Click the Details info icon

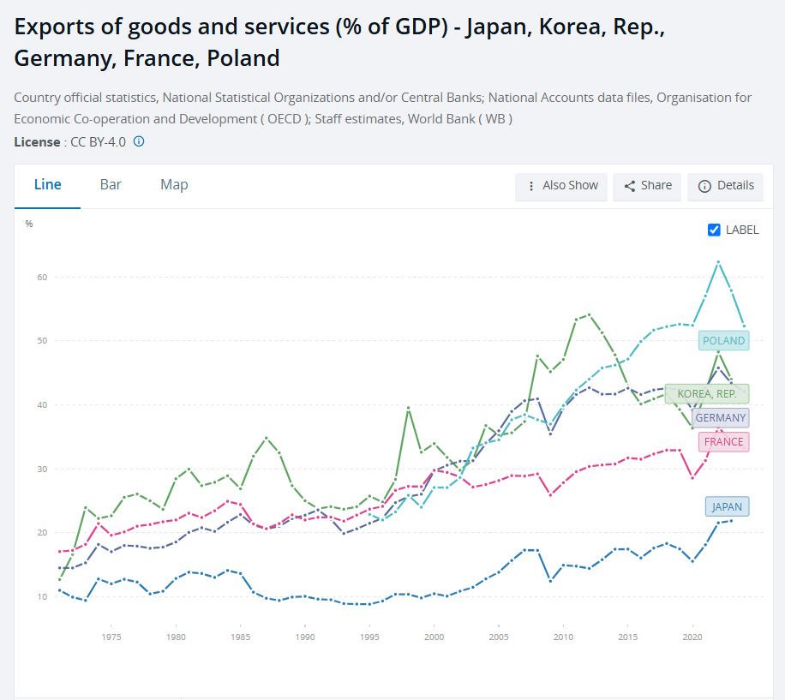point(704,186)
